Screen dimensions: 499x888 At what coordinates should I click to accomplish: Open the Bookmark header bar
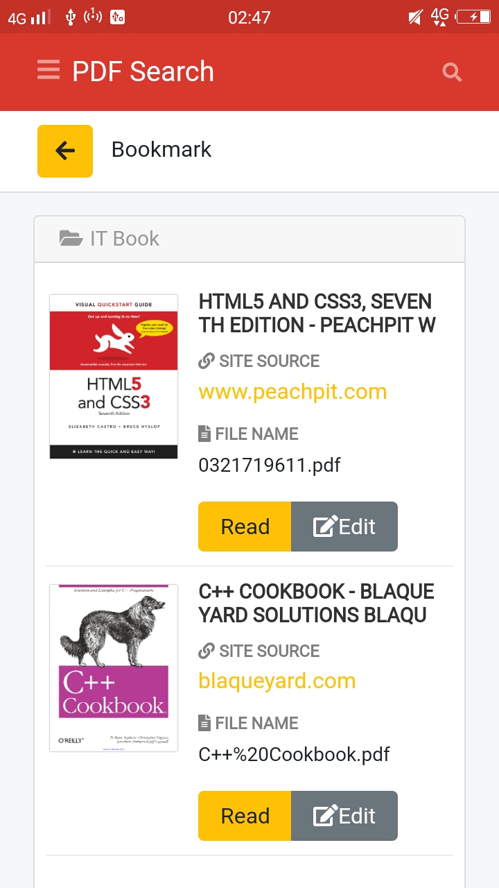click(161, 150)
